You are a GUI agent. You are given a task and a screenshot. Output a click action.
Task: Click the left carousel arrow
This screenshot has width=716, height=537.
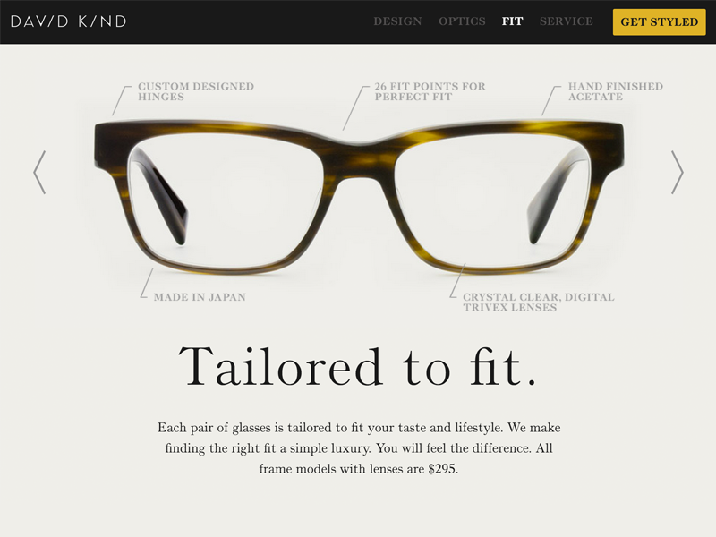[39, 172]
